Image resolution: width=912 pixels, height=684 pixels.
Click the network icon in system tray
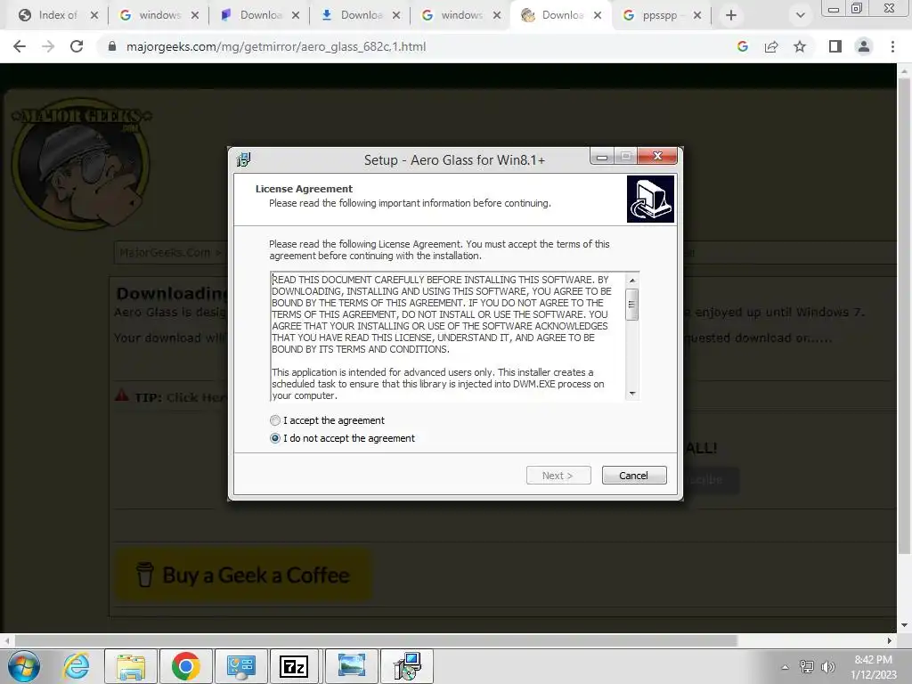coord(807,667)
